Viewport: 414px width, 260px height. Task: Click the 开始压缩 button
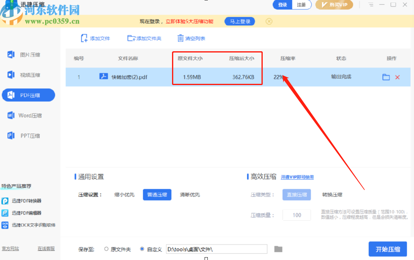387,249
